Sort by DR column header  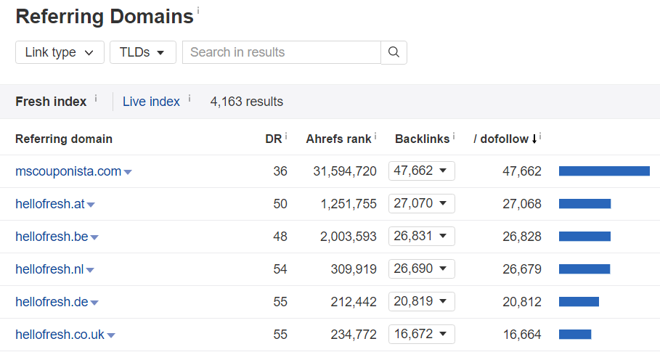click(x=273, y=139)
